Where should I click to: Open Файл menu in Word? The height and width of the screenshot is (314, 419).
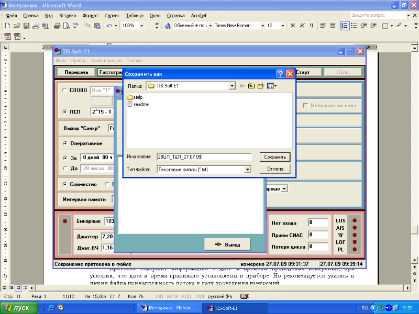click(x=12, y=16)
